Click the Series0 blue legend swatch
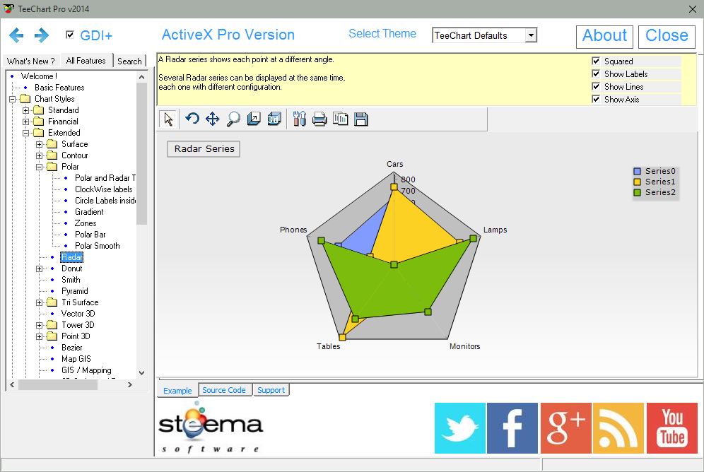Viewport: 704px width, 472px height. tap(637, 171)
